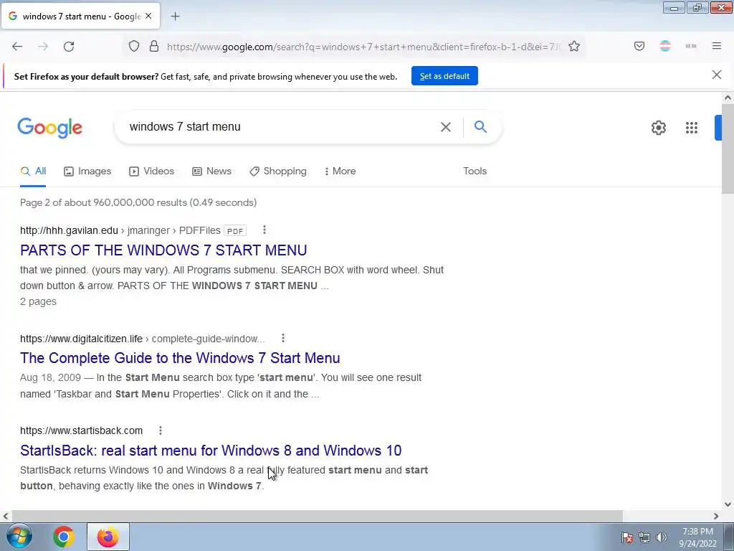Click the vertical scrollbar down arrow
Screen dimensions: 734x551
(x=728, y=504)
